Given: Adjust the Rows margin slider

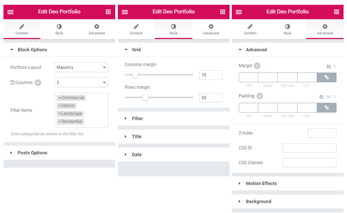Looking at the screenshot, I should [145, 97].
